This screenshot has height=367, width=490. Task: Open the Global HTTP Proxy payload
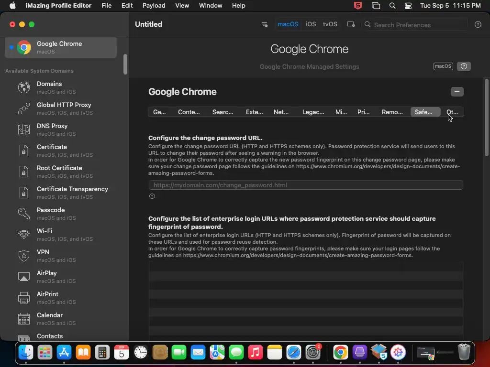61,108
